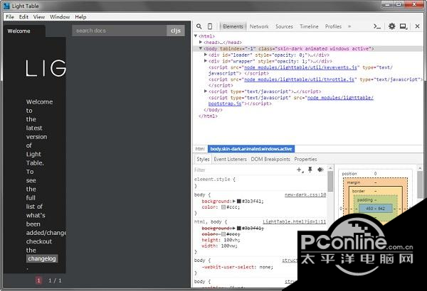The height and width of the screenshot is (291, 427).
Task: Click the changelog link
Action: (42, 258)
